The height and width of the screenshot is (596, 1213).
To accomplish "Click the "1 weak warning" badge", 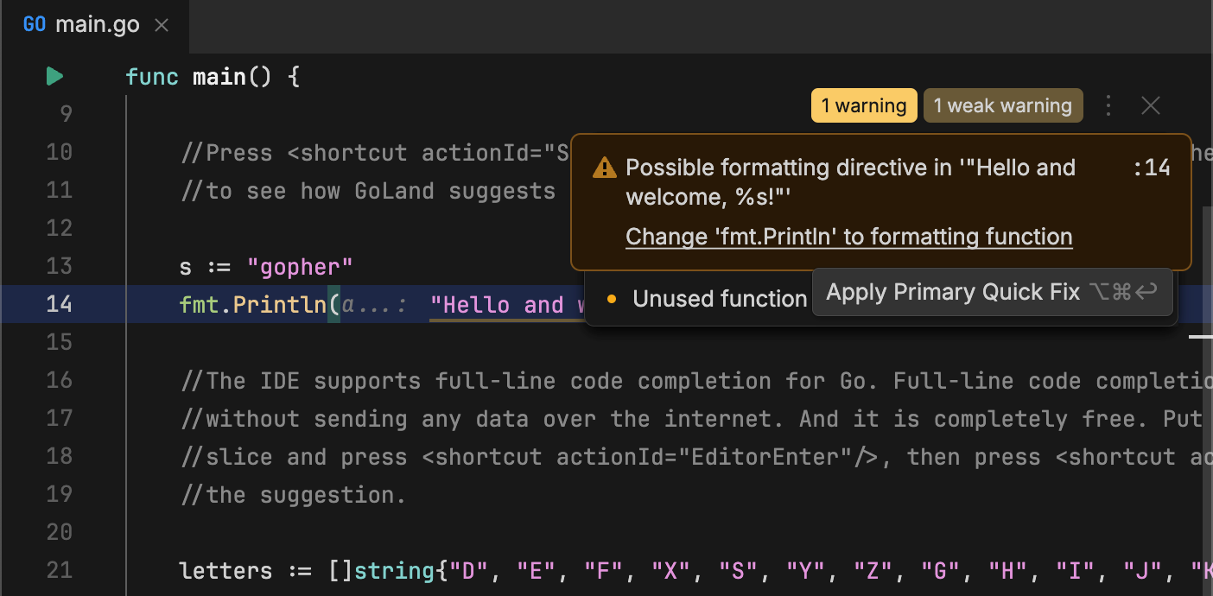I will pos(1002,106).
